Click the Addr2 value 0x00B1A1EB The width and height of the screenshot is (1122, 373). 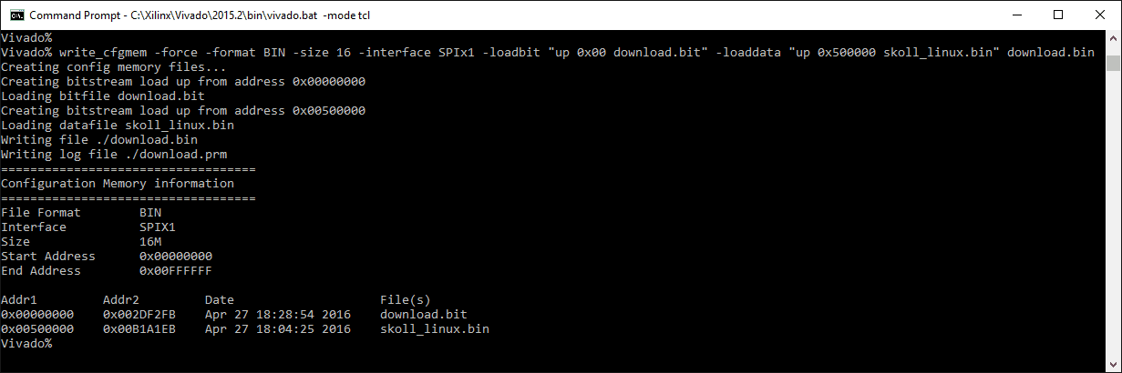139,328
